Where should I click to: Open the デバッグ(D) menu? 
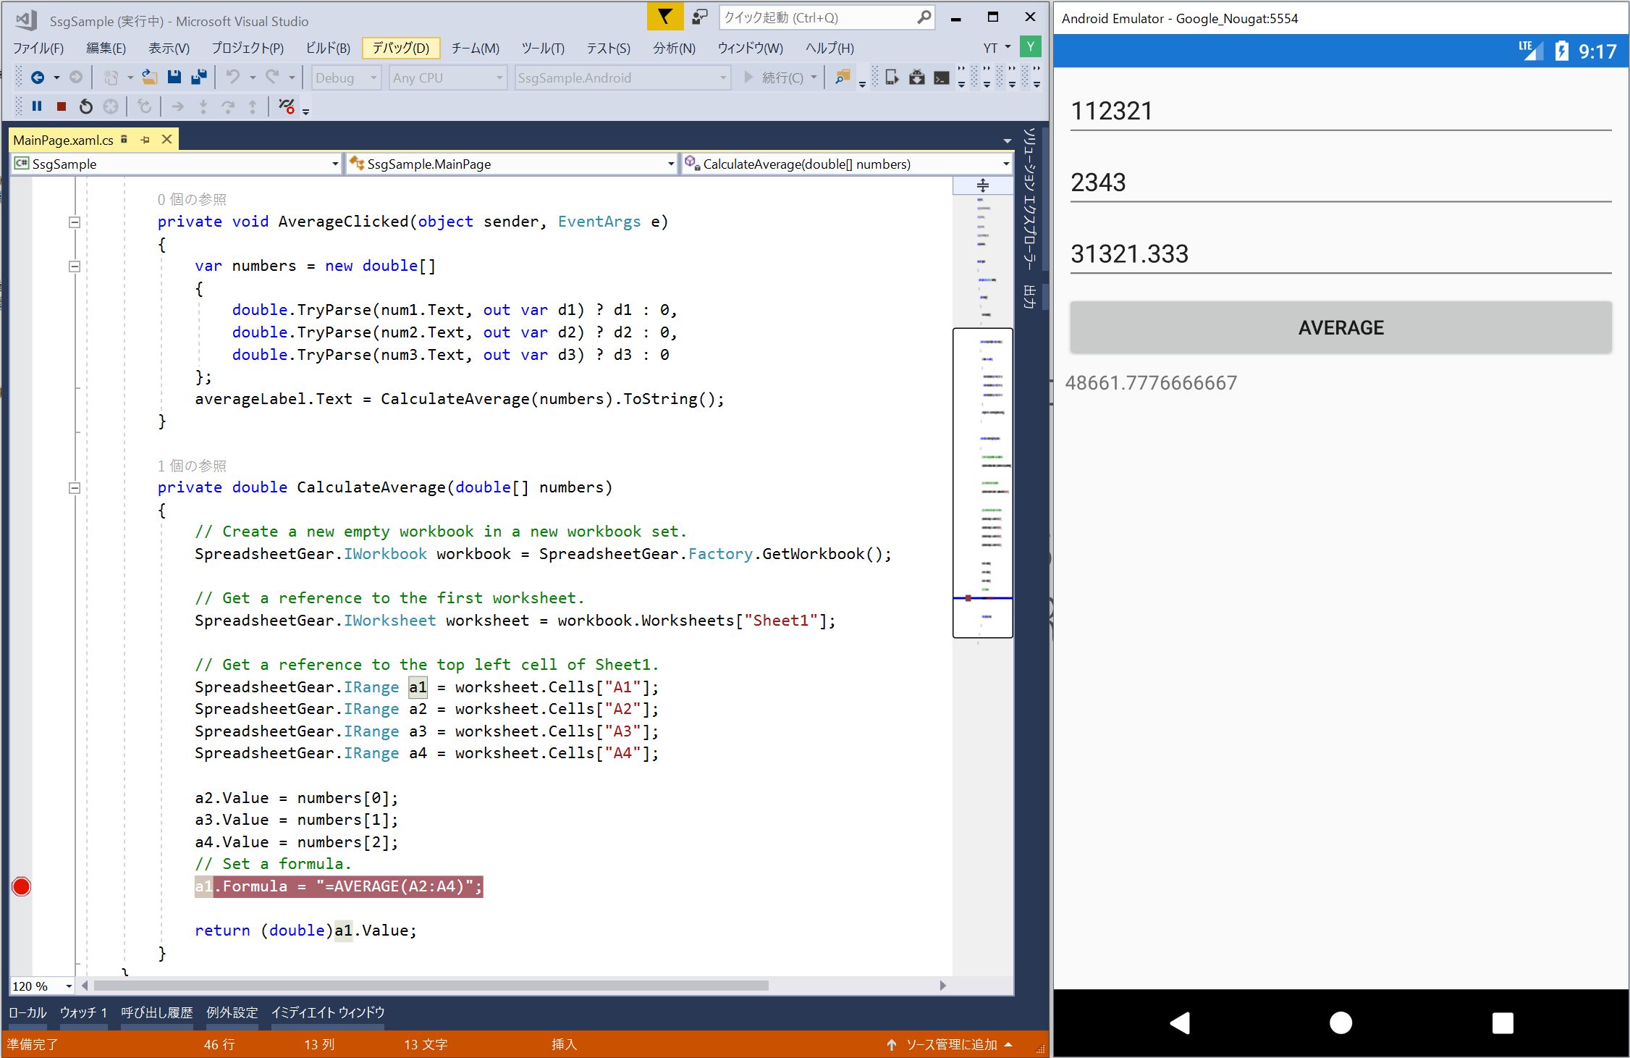click(400, 48)
